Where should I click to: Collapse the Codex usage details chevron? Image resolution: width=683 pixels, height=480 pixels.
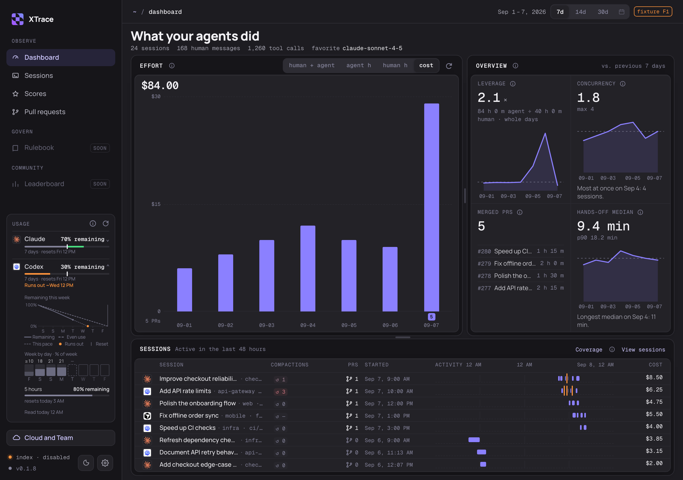pos(108,266)
